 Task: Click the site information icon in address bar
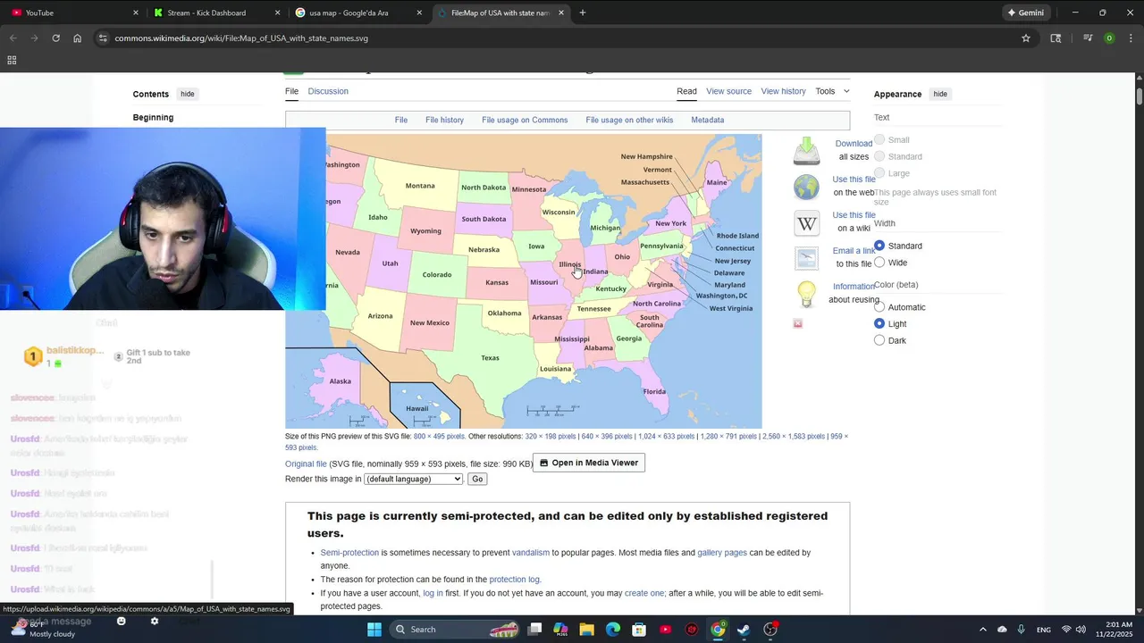(103, 38)
